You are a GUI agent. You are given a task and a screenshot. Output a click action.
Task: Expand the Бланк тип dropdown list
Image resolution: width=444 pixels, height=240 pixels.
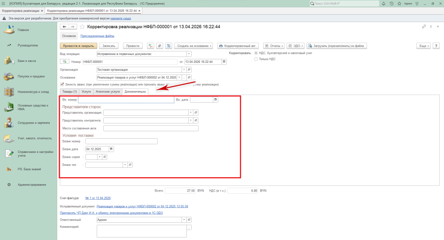[x=125, y=165]
